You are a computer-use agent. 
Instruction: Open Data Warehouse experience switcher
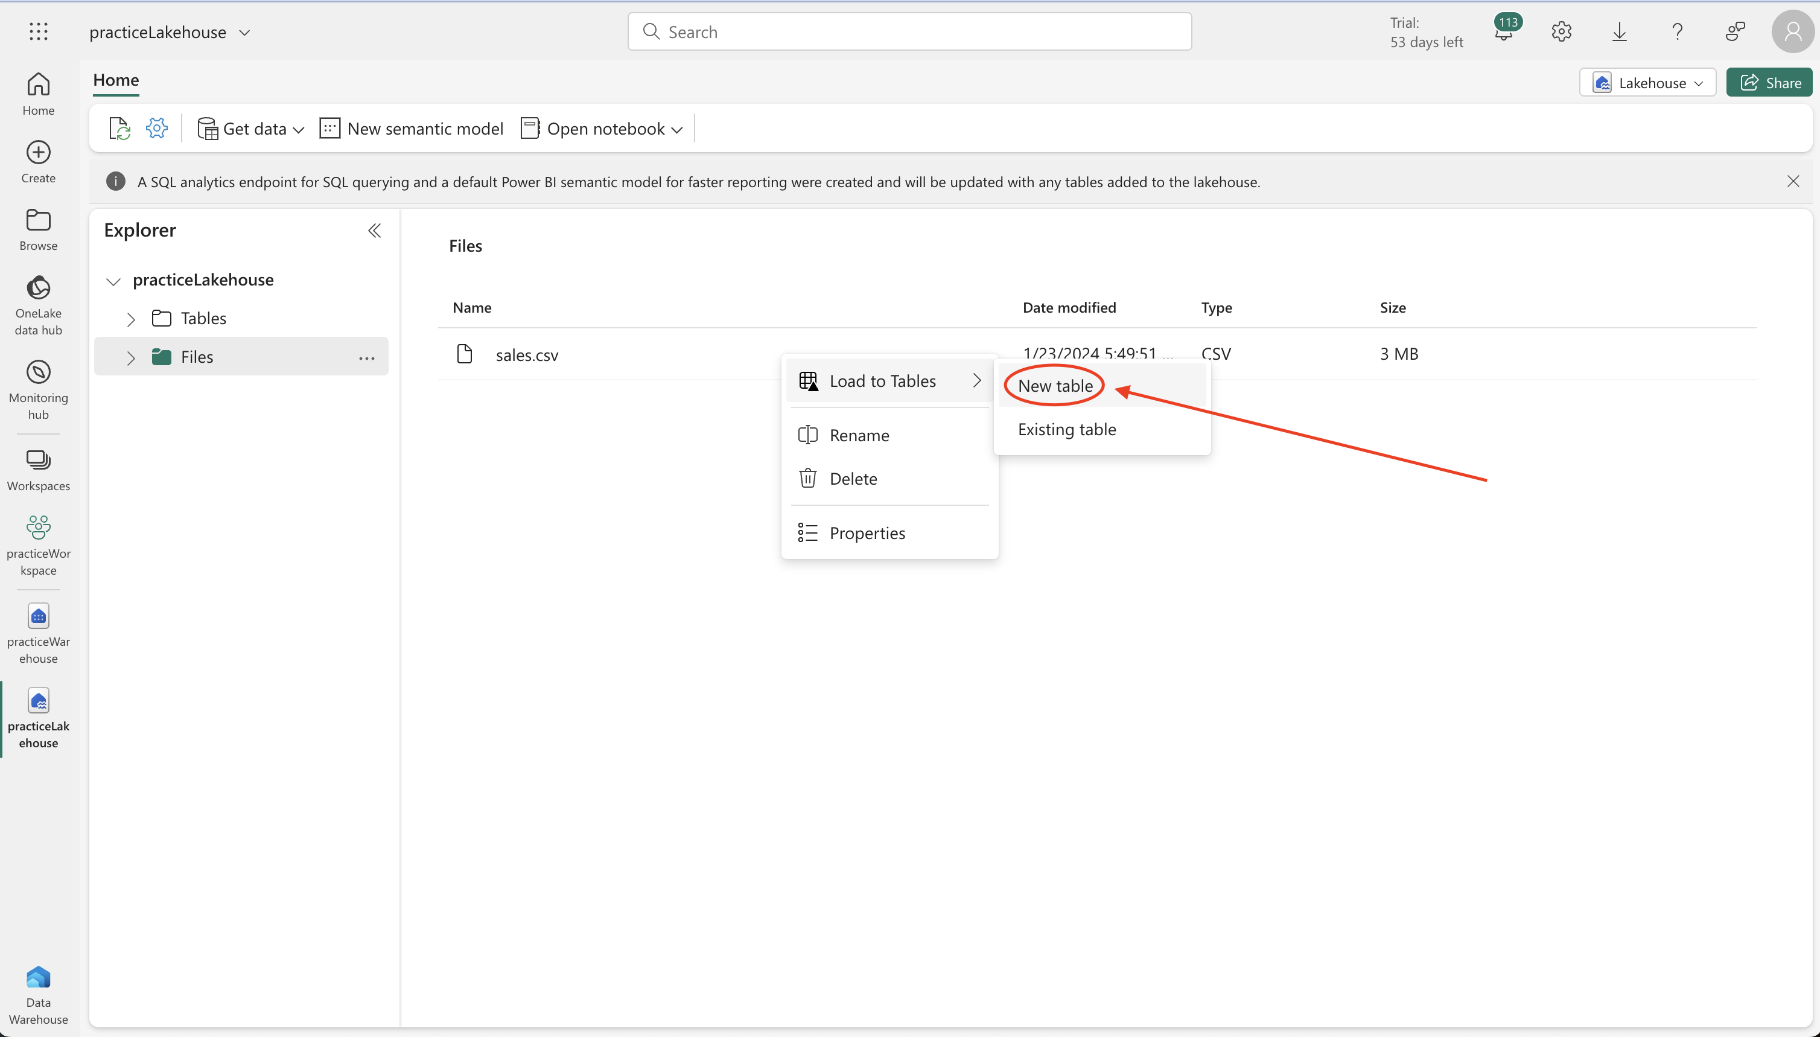[39, 995]
